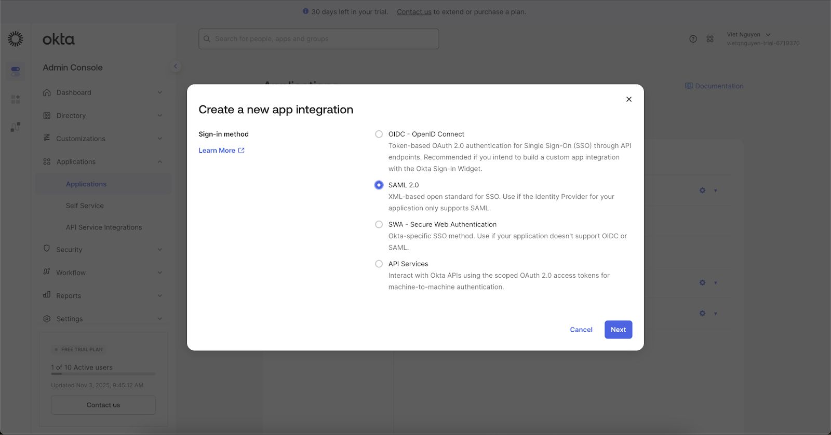Click the "1 of 10 Active users" text

[82, 368]
